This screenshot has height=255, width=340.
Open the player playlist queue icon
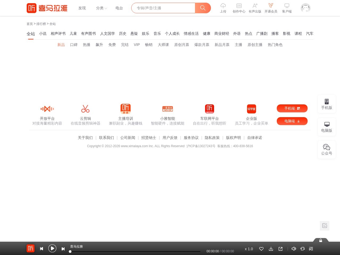(311, 249)
